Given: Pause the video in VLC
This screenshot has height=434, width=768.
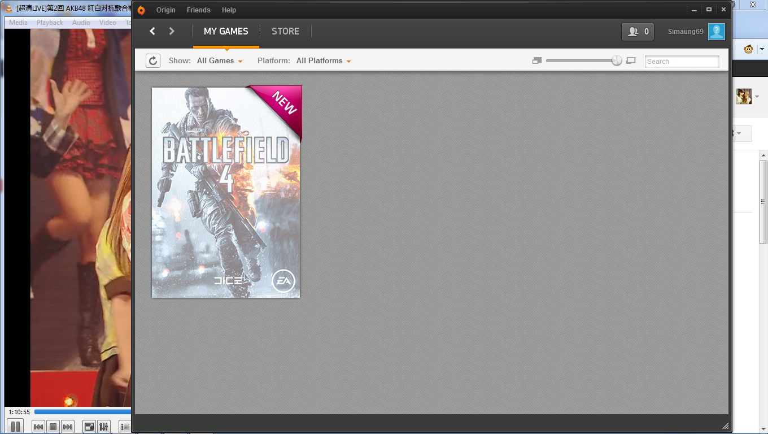Looking at the screenshot, I should 15,427.
